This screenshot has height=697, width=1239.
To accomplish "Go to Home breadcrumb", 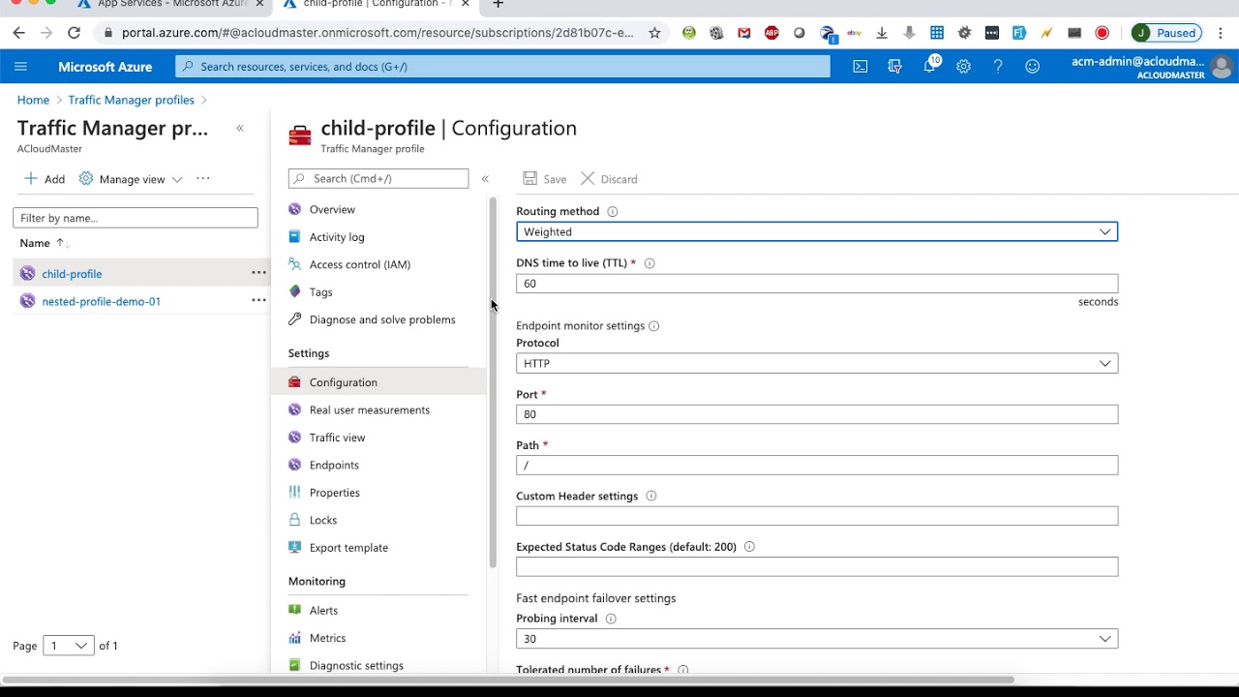I will pos(33,100).
